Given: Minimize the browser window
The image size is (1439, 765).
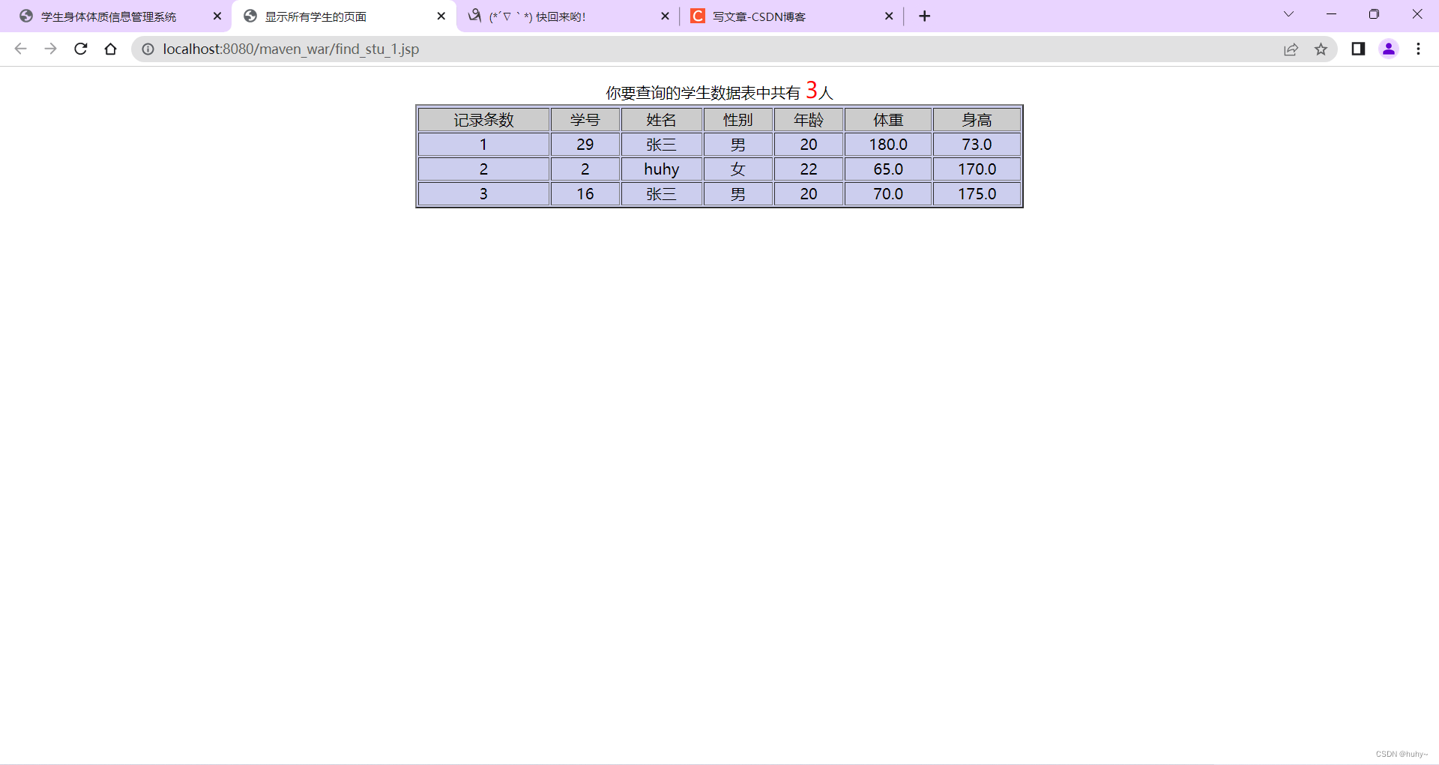Looking at the screenshot, I should click(1331, 14).
